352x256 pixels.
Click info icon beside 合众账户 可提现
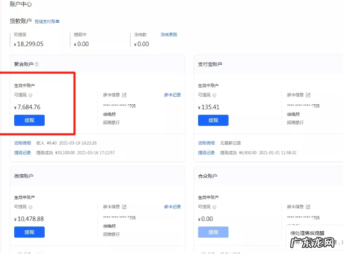pos(214,207)
